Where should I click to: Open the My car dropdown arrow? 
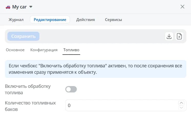(x=31, y=7)
